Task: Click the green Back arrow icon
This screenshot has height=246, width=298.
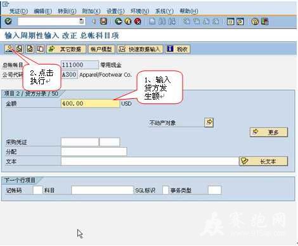Action: (x=119, y=22)
